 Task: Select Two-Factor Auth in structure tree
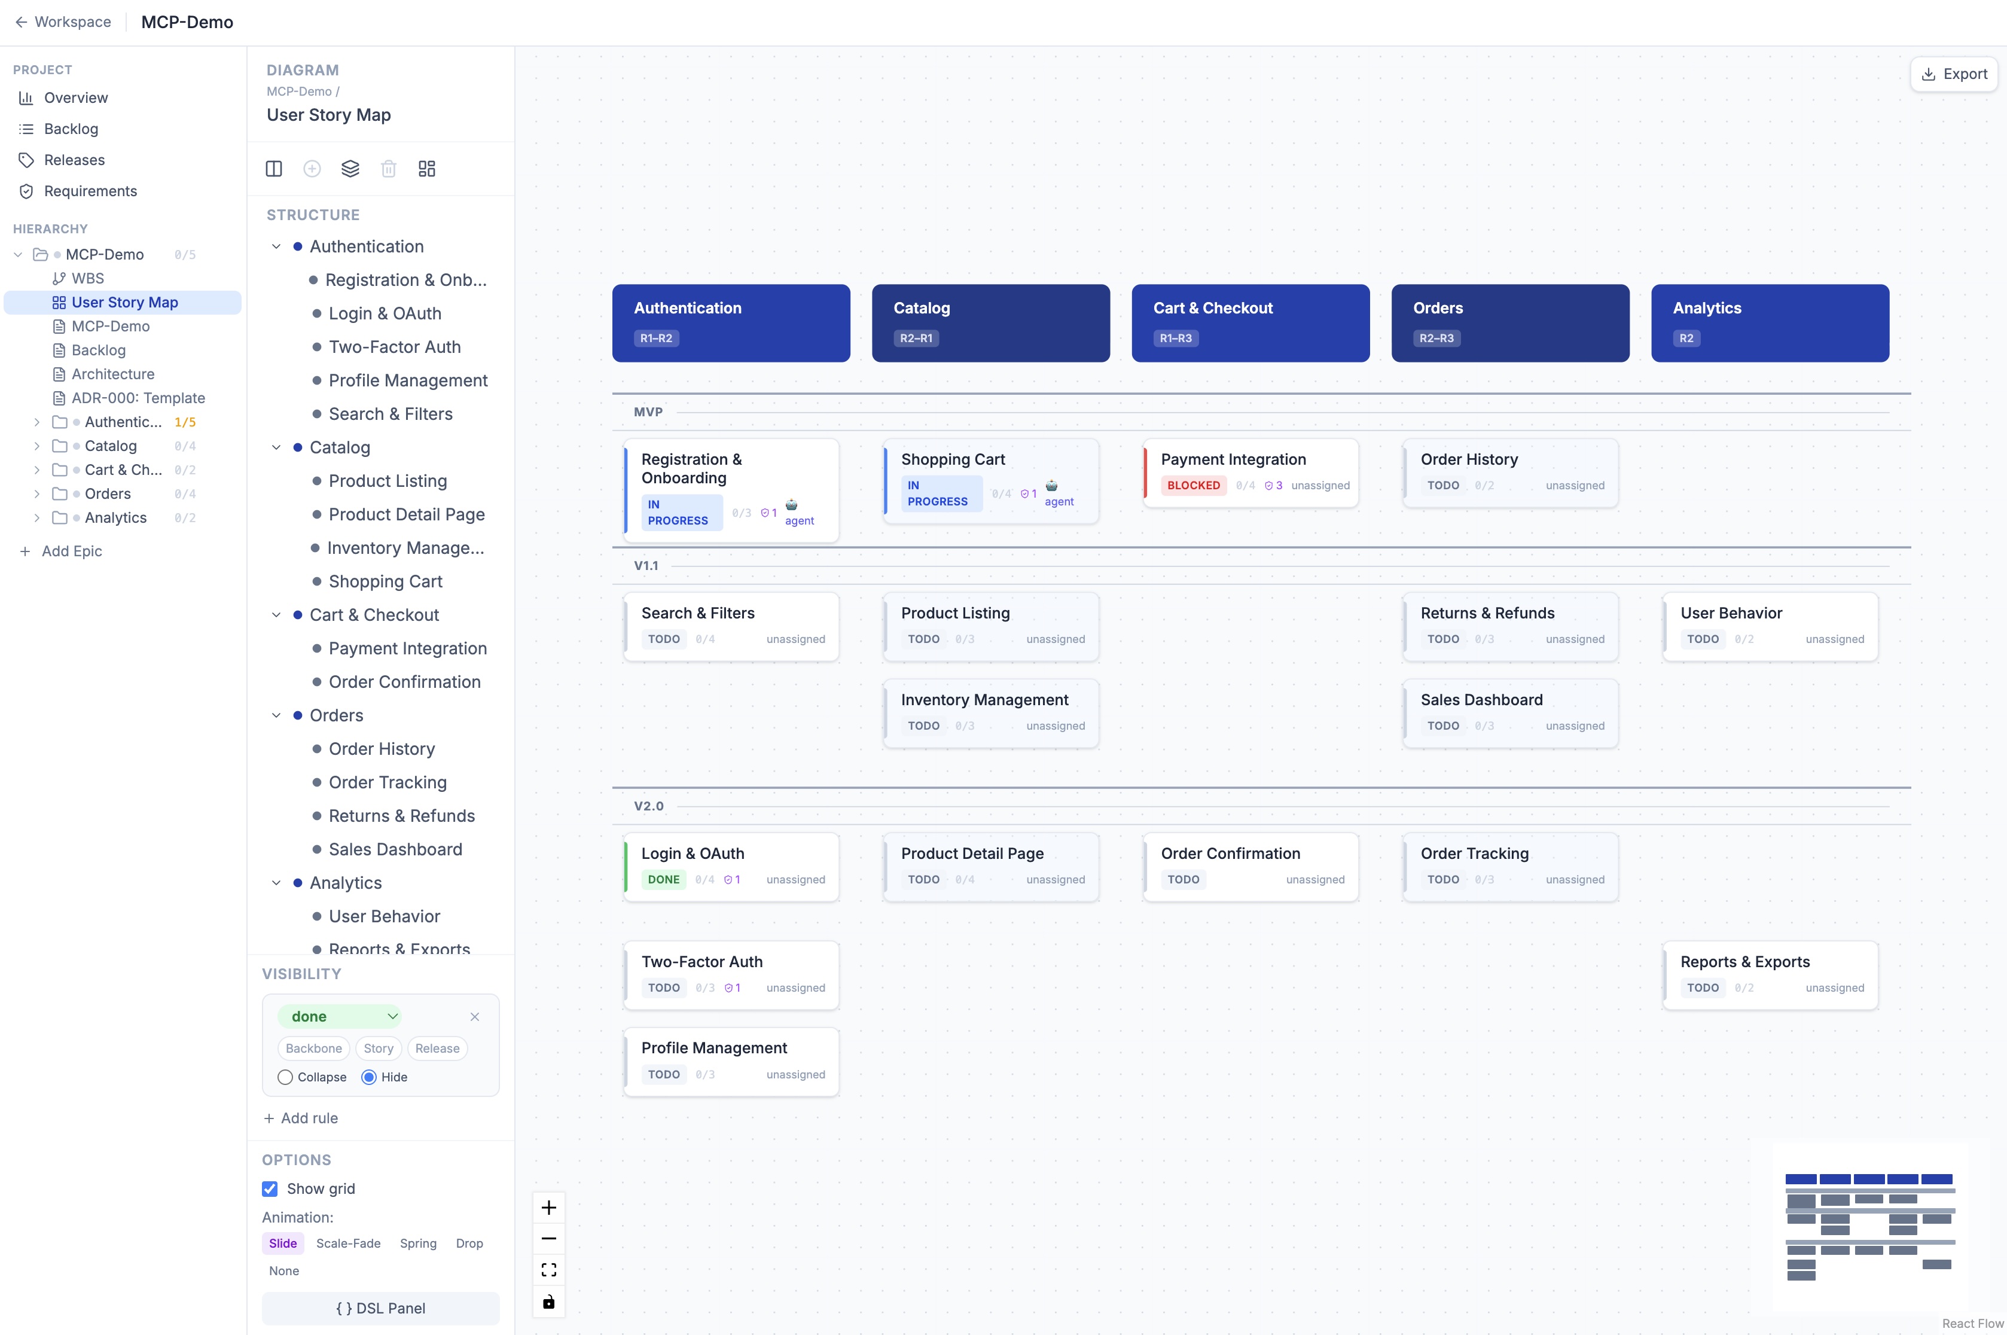pyautogui.click(x=394, y=346)
